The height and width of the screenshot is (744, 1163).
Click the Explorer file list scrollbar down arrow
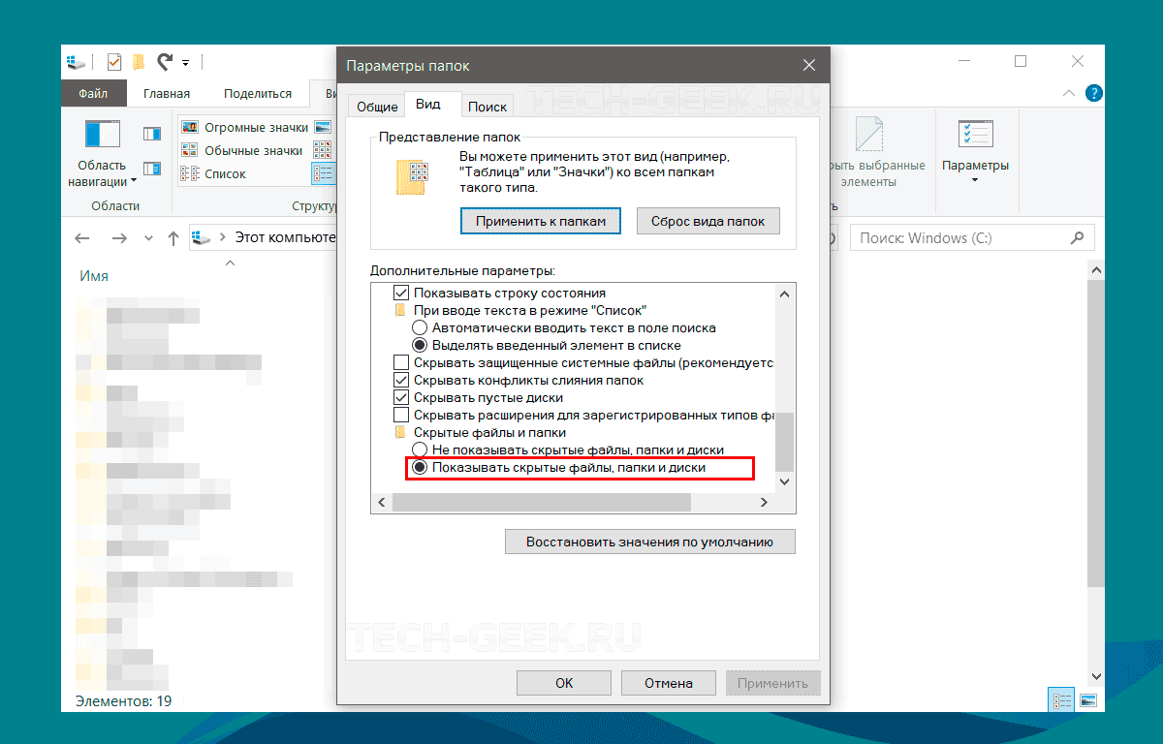click(x=1096, y=677)
